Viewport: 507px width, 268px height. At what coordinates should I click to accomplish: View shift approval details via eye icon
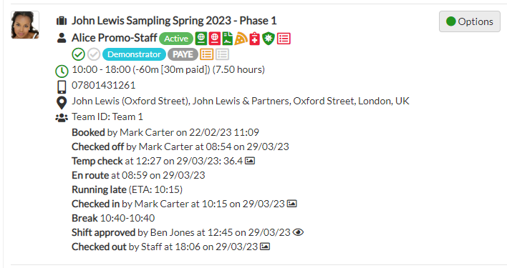[x=298, y=232]
